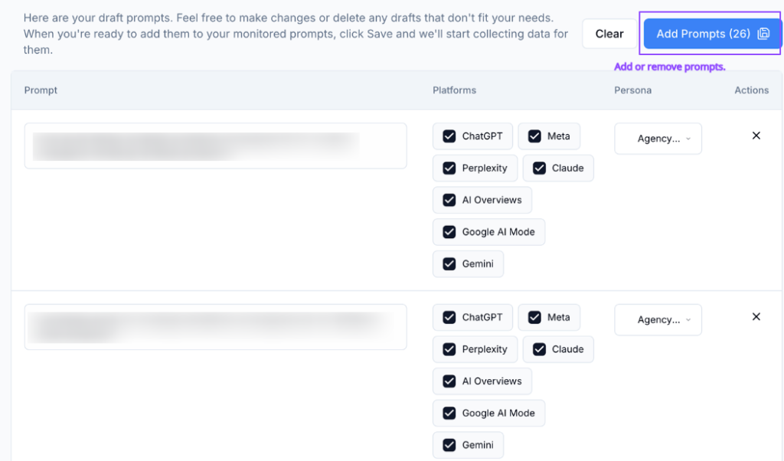Click the save icon in Add Prompts button

point(763,34)
